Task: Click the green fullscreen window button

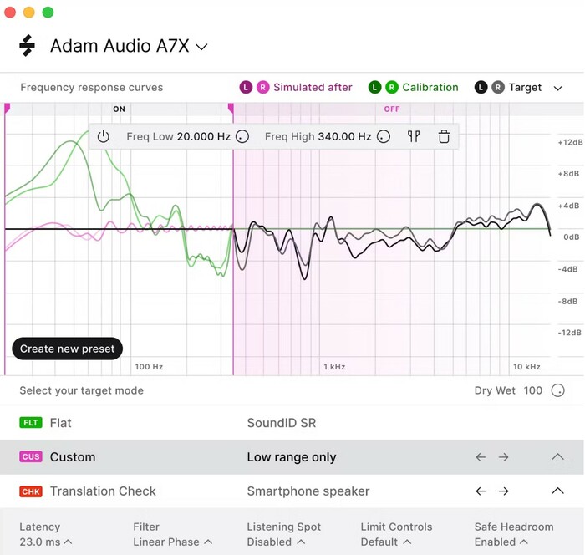Action: click(48, 13)
